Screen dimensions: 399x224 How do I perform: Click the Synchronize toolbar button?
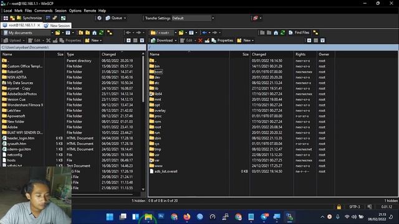pyautogui.click(x=29, y=18)
